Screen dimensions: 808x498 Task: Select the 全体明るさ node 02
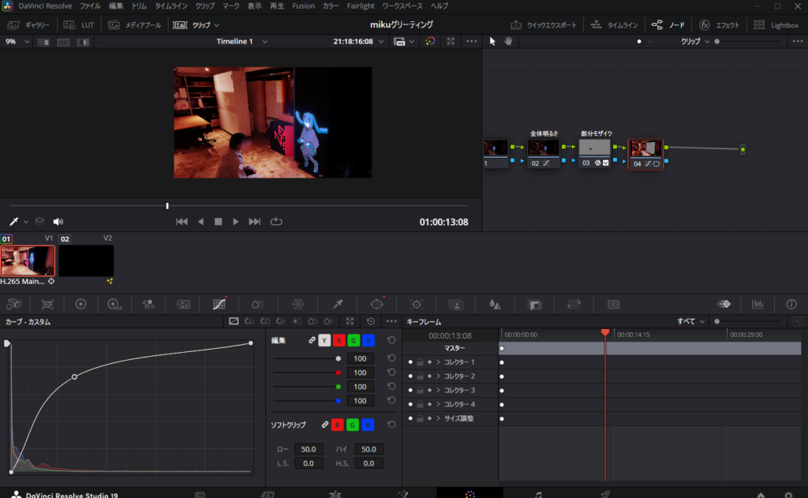pos(543,154)
